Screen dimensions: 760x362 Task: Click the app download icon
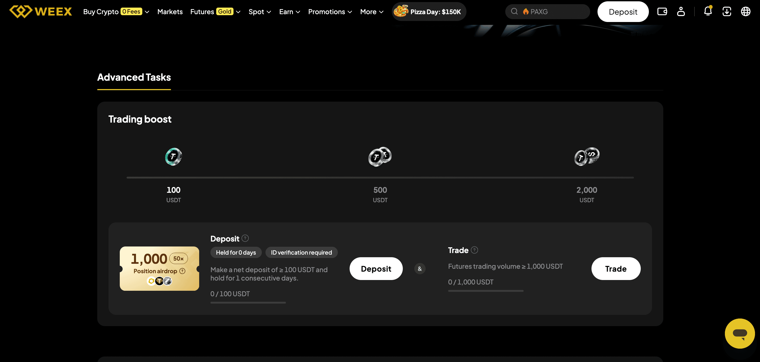tap(727, 12)
